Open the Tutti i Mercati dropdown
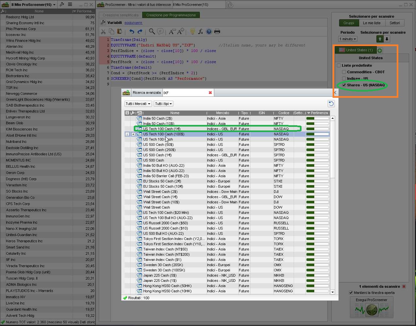 (x=138, y=104)
